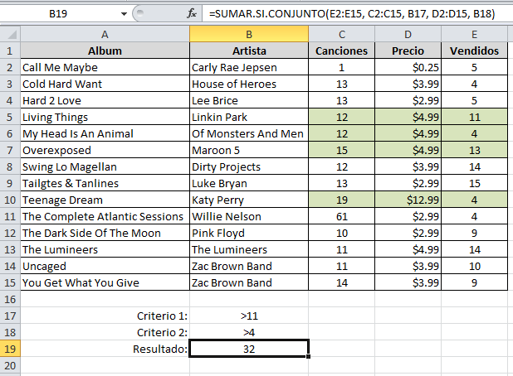Image resolution: width=513 pixels, height=376 pixels.
Task: Select row 19 header
Action: click(x=10, y=349)
